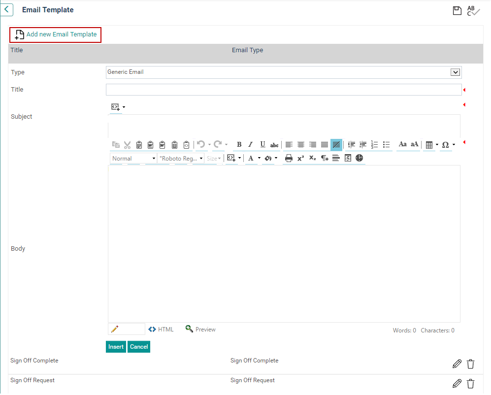Click the Subject insert-field icon
The height and width of the screenshot is (395, 491).
[x=115, y=107]
